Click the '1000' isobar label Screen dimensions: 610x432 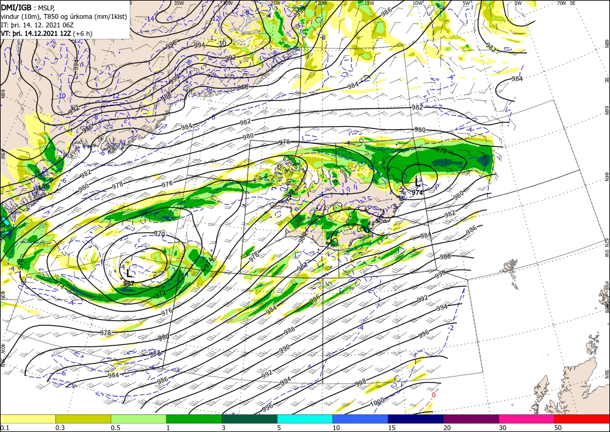[377, 400]
